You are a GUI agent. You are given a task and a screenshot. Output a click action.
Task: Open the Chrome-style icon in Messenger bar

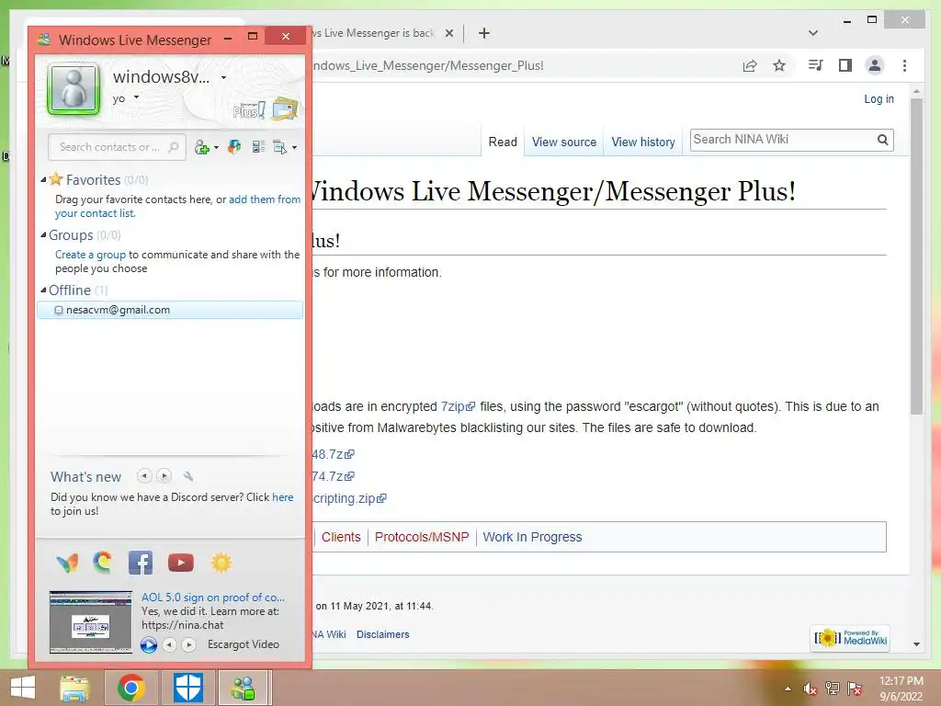pyautogui.click(x=103, y=563)
